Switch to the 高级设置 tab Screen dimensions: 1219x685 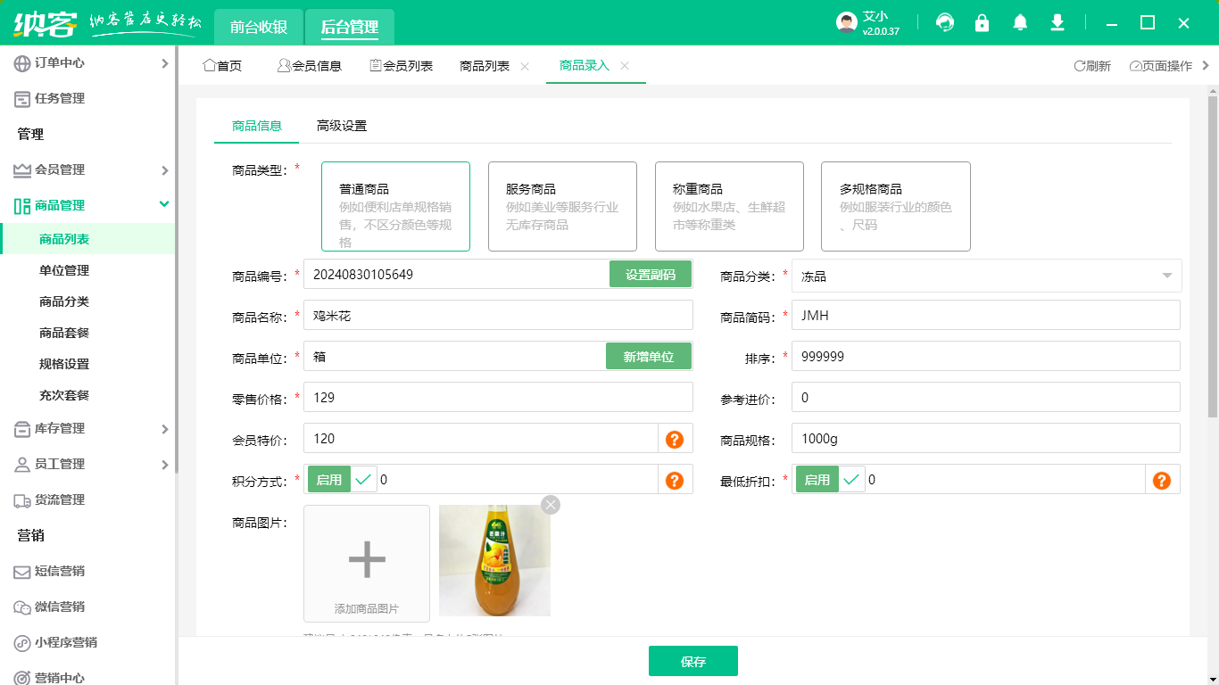point(342,126)
